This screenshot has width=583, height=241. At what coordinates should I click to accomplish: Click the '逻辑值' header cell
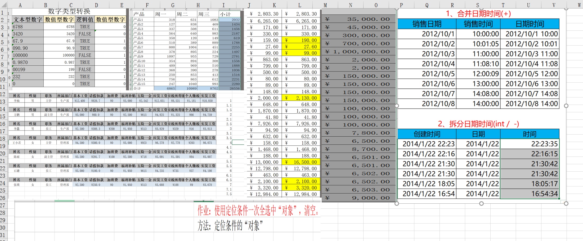pyautogui.click(x=85, y=20)
